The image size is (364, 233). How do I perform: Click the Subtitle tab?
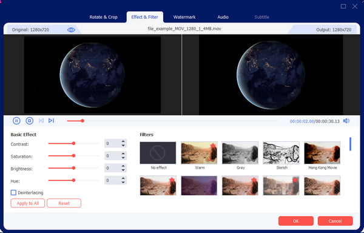point(261,17)
